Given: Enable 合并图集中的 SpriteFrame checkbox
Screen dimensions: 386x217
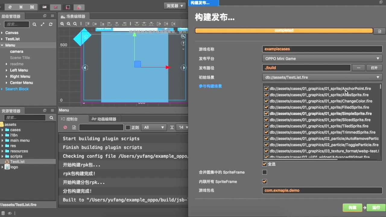Looking at the screenshot, I should [x=264, y=172].
